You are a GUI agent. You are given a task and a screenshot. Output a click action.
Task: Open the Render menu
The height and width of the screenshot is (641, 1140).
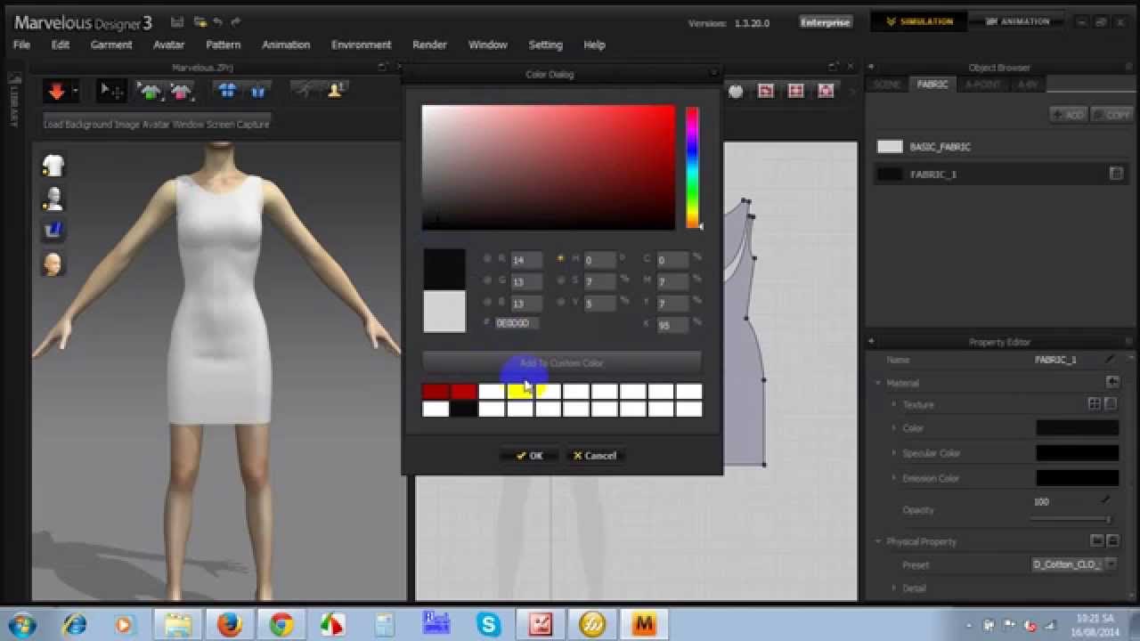coord(430,45)
